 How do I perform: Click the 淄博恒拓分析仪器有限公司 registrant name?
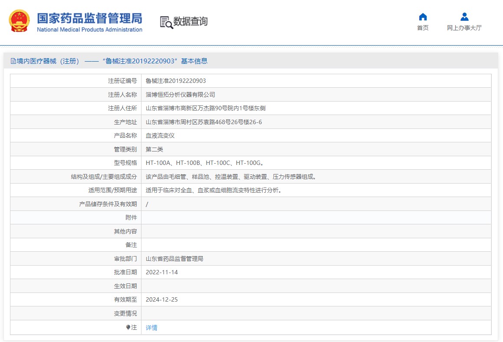coord(180,95)
